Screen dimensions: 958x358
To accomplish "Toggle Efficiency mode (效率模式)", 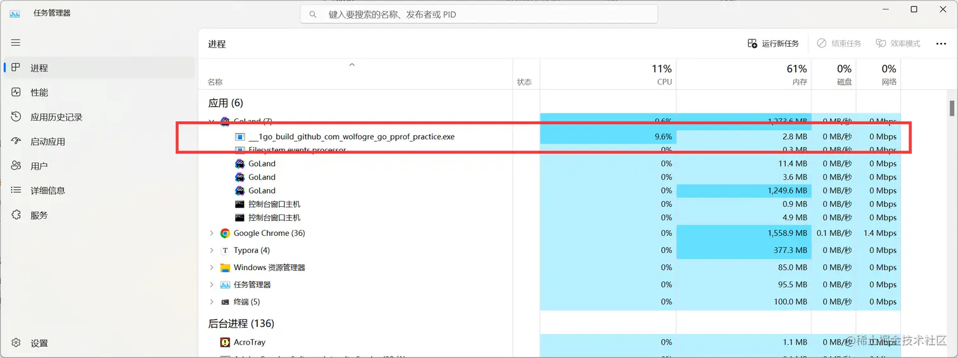I will point(898,44).
